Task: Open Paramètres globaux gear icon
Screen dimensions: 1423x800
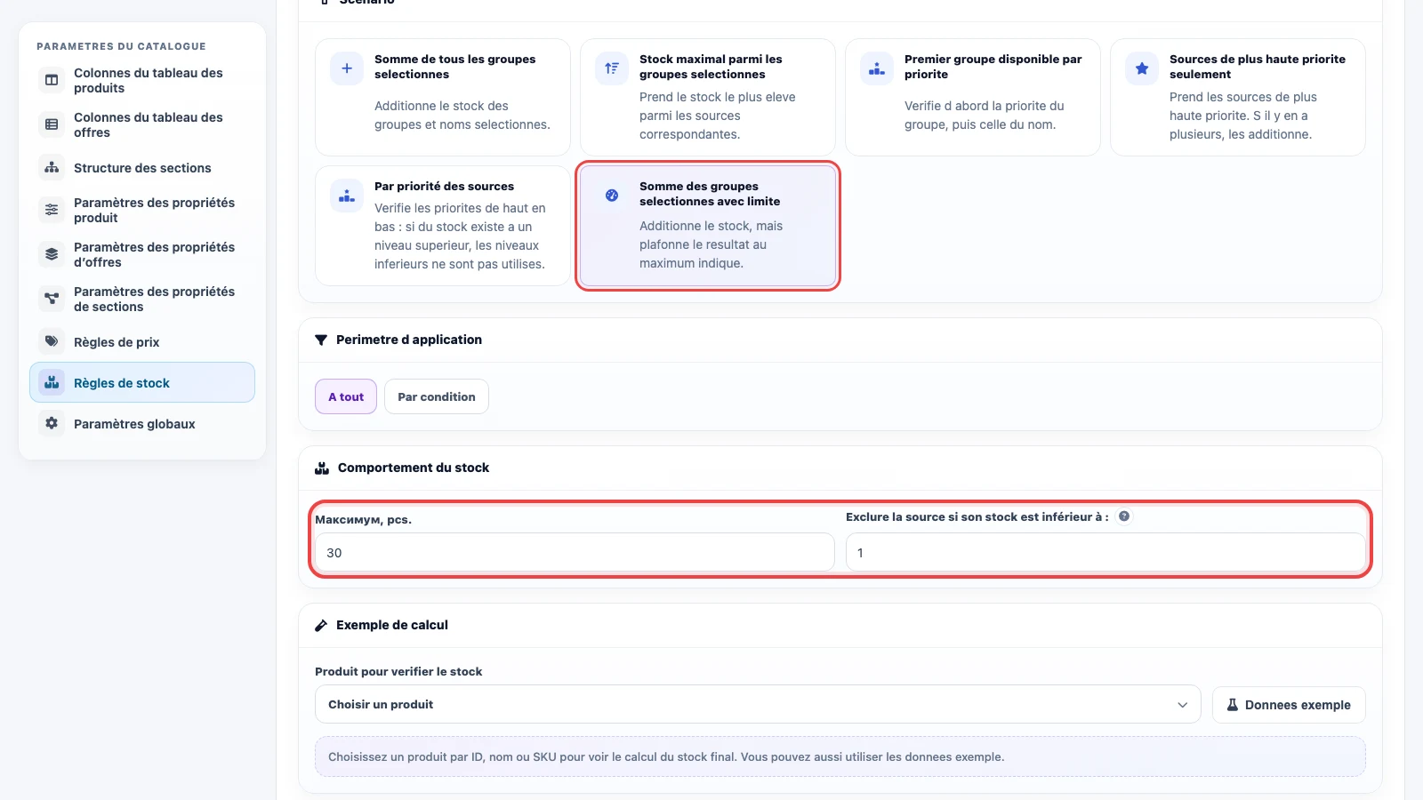Action: [x=52, y=423]
